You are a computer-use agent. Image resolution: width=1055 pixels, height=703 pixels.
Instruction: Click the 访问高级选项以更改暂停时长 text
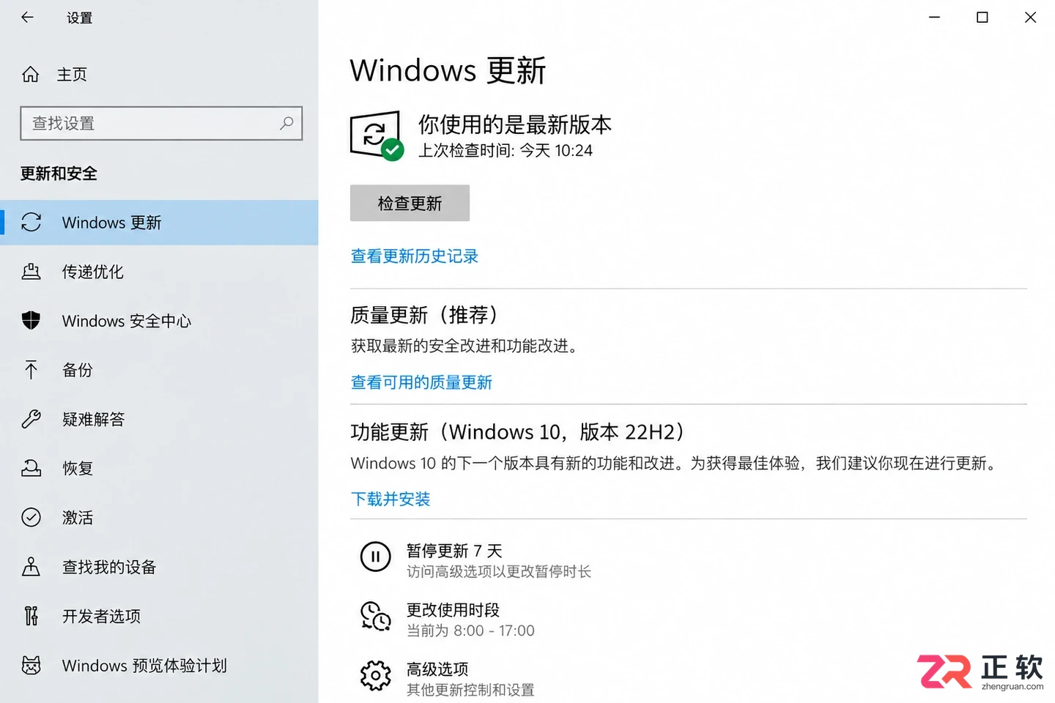point(499,571)
